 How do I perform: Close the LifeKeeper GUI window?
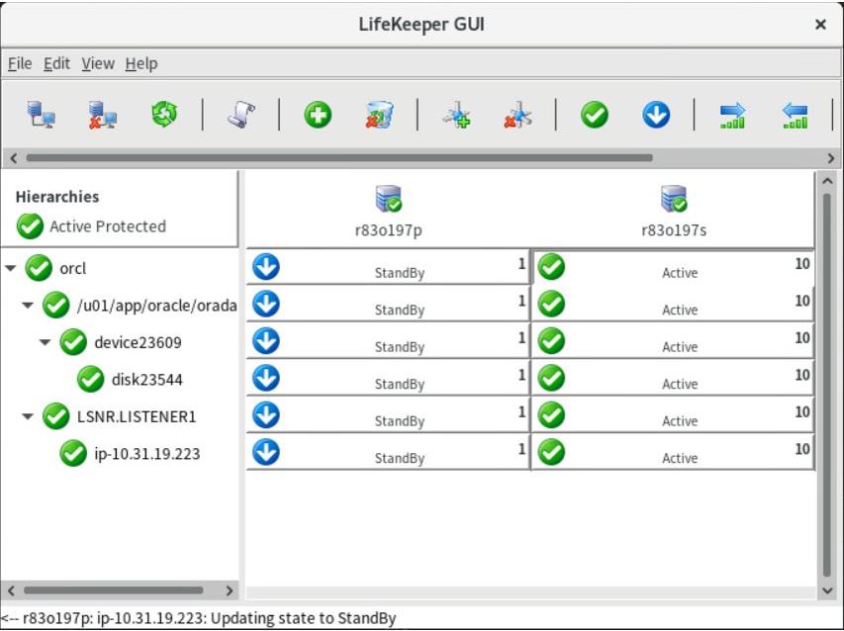(820, 25)
